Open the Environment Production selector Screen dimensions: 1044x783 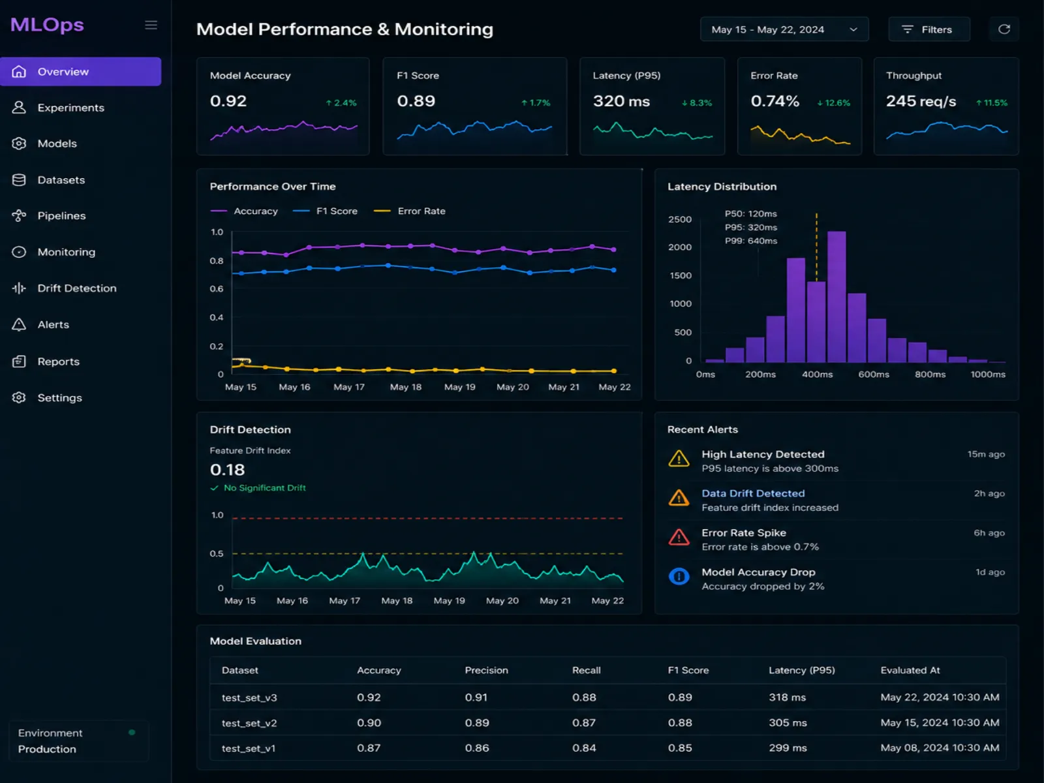[x=78, y=741]
